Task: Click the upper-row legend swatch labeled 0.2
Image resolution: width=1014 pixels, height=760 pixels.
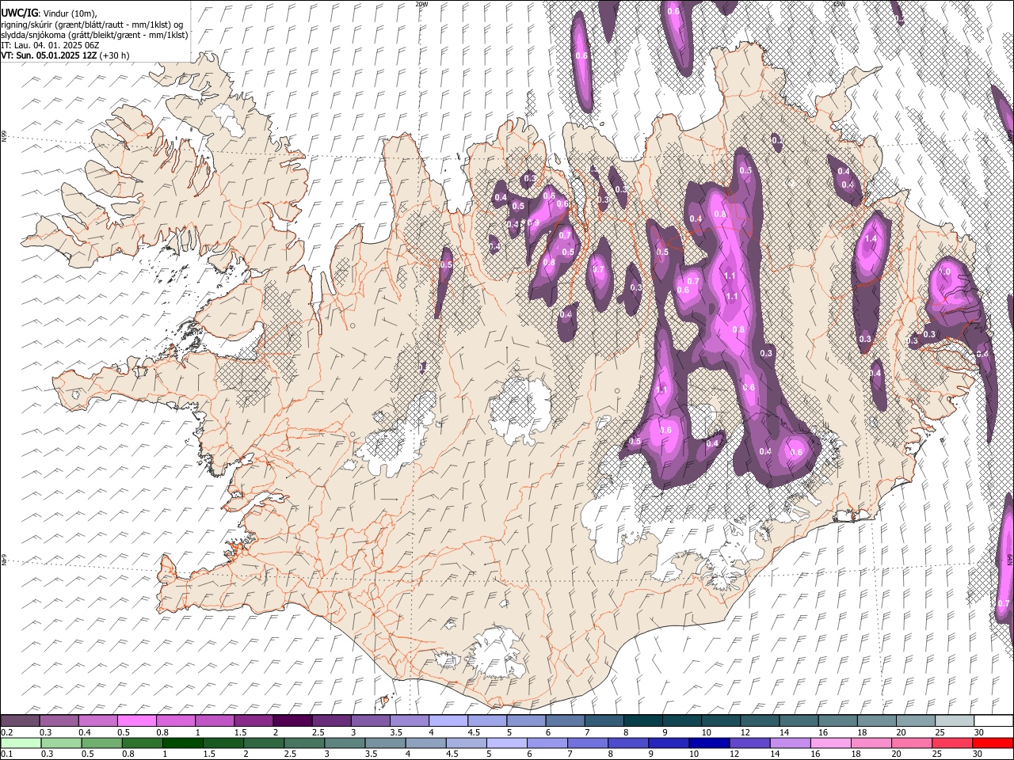Action: click(x=21, y=720)
